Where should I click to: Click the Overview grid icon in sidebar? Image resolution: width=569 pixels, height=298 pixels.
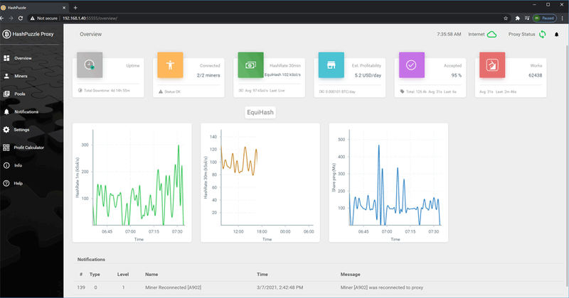(x=6, y=58)
